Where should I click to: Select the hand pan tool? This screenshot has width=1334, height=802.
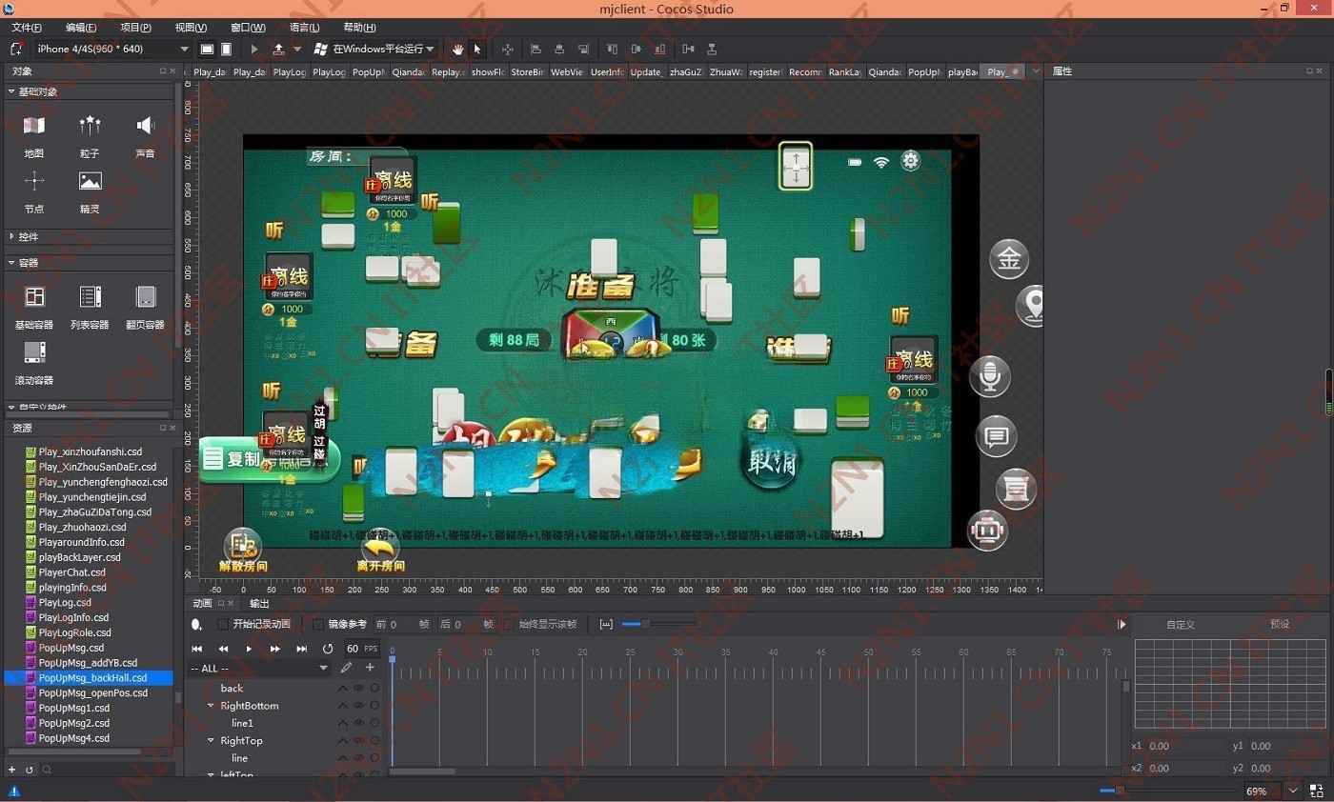(x=458, y=49)
